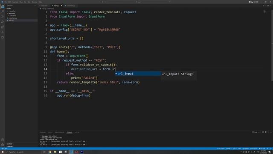Toggle the bottom panel layout icon

(x=252, y=2)
